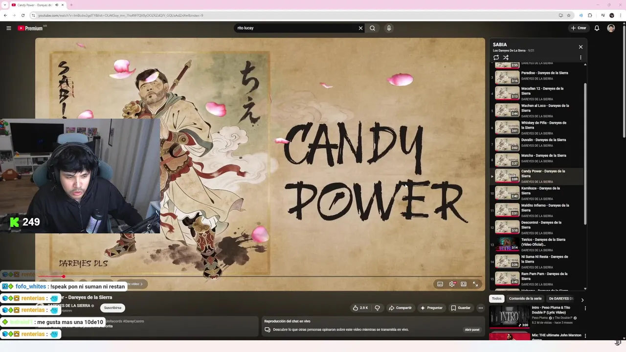Screen dimensions: 626x352
Task: Open the account avatar menu
Action: pyautogui.click(x=611, y=28)
